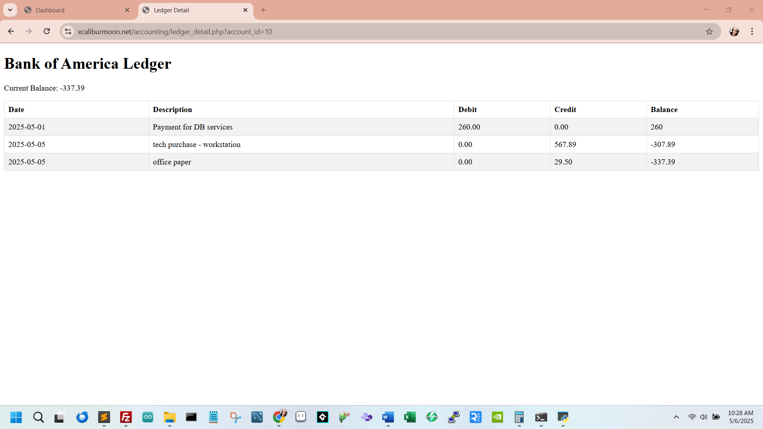
Task: Open Python icon in taskbar
Action: pos(563,417)
